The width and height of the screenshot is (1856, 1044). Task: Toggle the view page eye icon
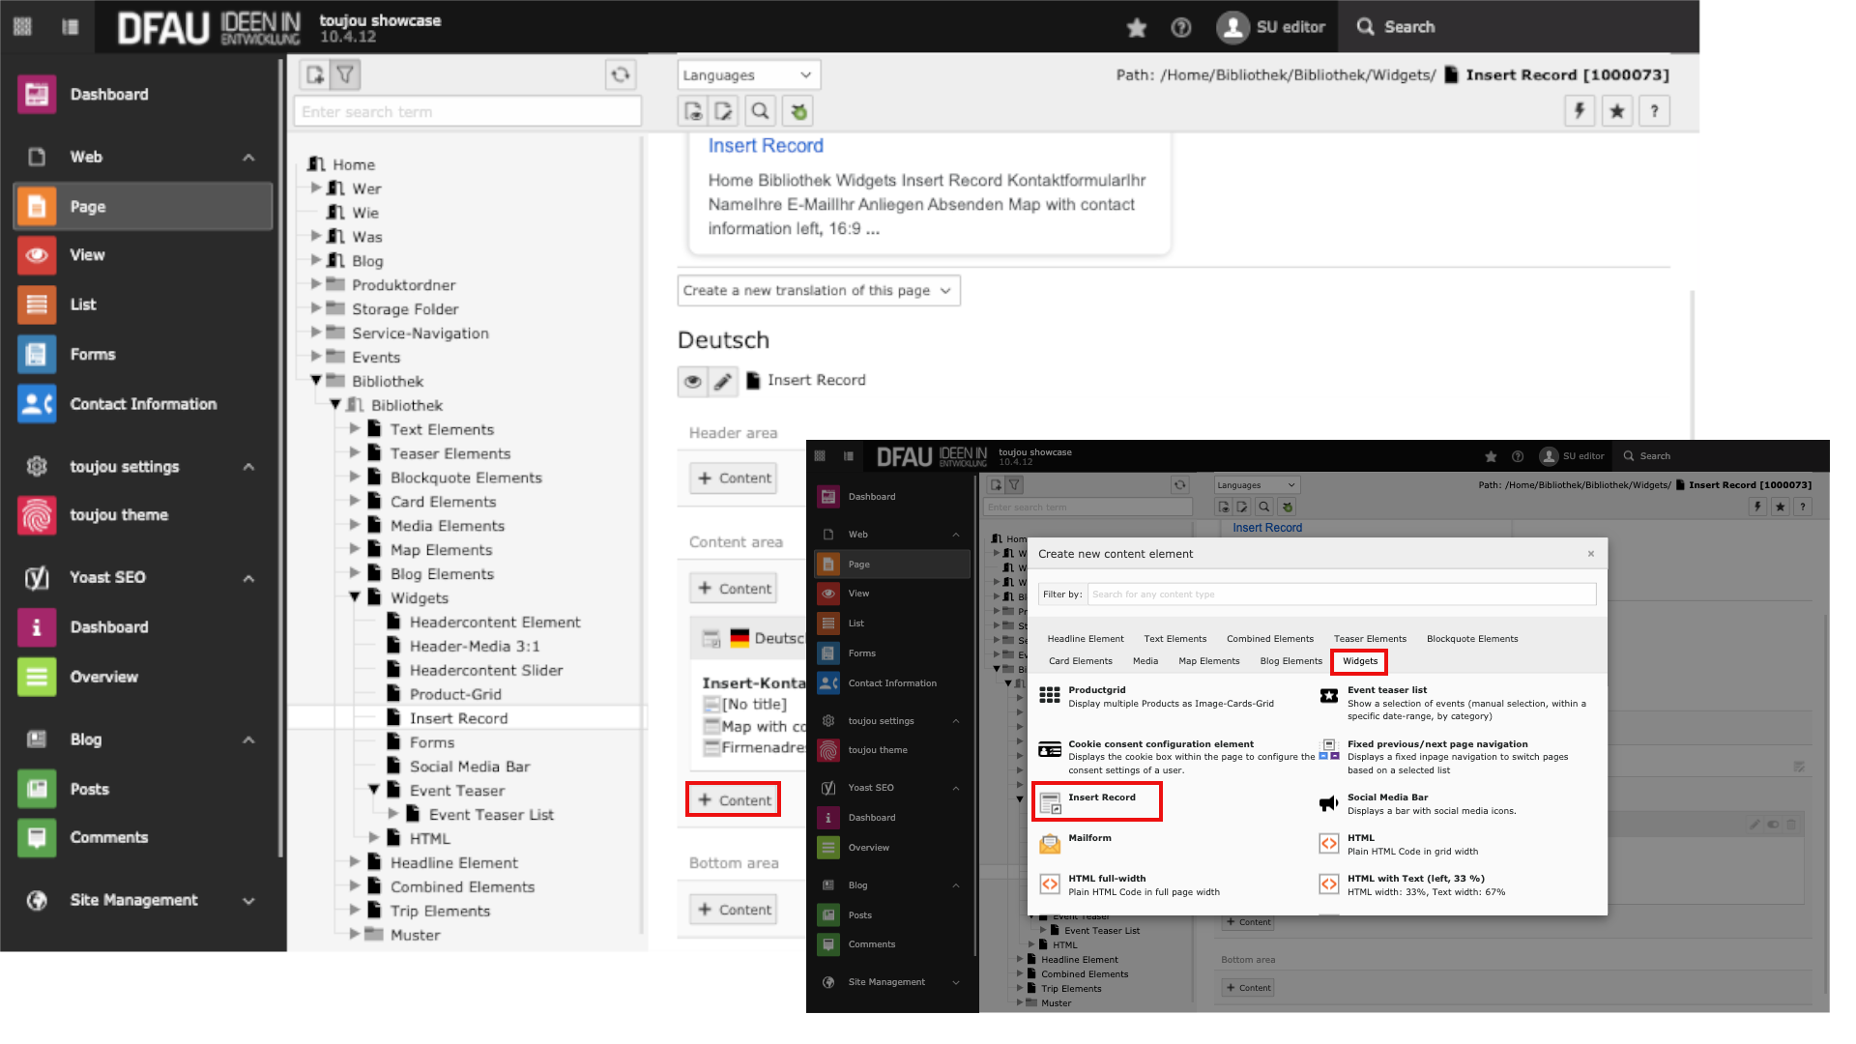[x=692, y=381]
